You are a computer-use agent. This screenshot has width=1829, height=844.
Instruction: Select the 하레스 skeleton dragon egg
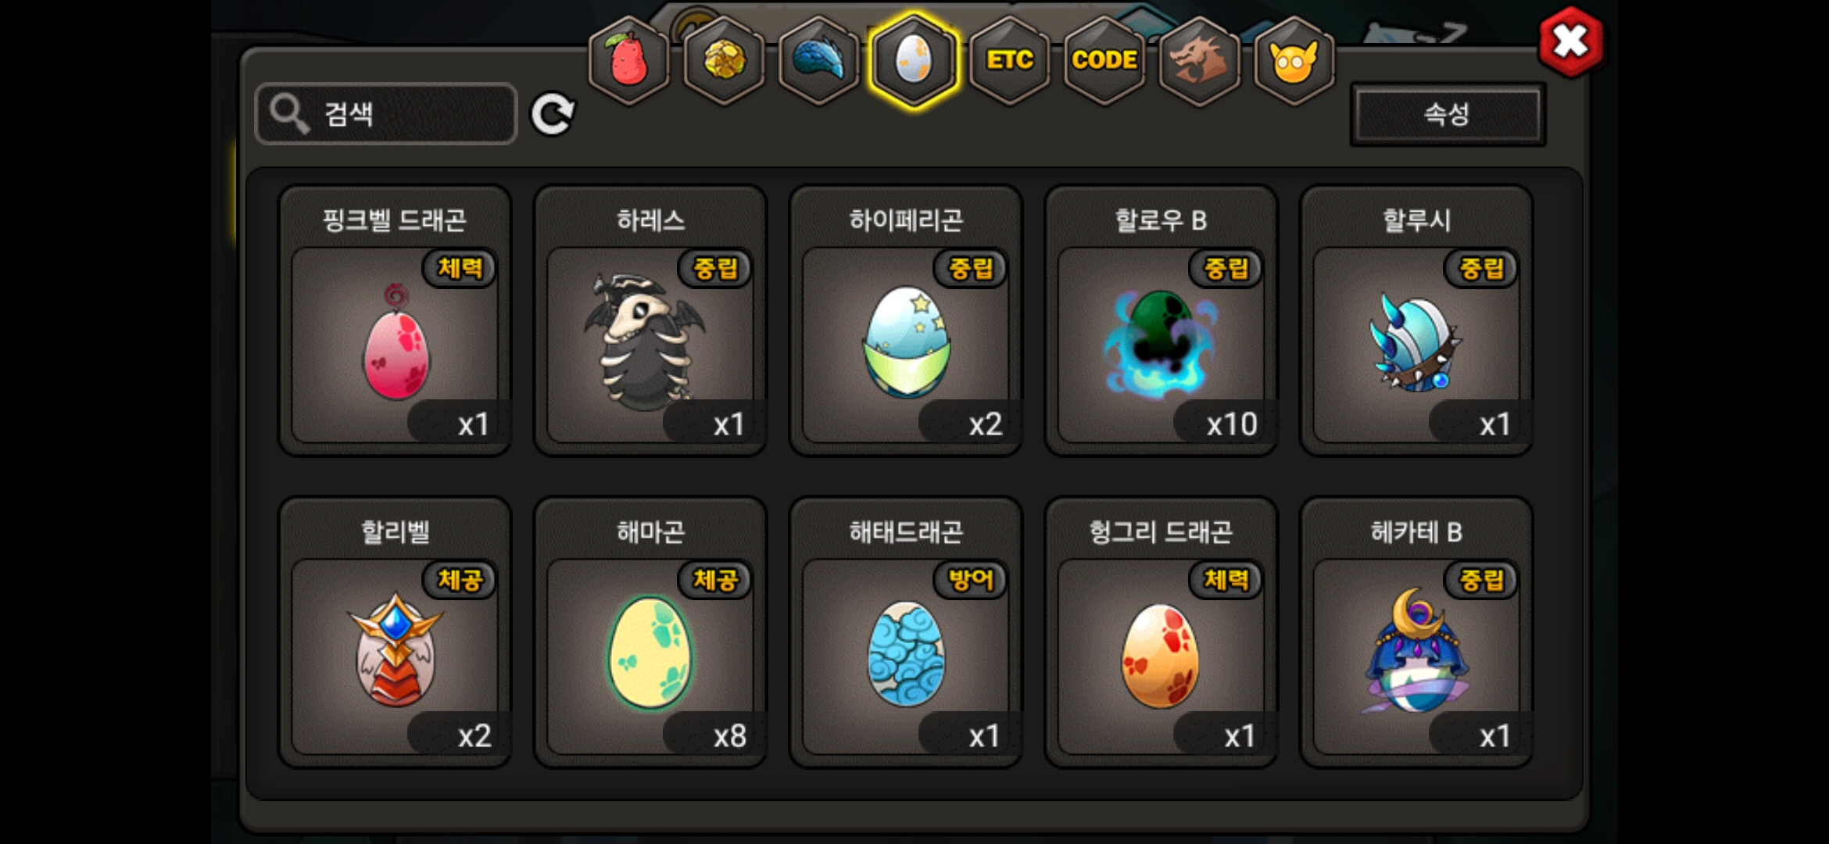click(650, 320)
